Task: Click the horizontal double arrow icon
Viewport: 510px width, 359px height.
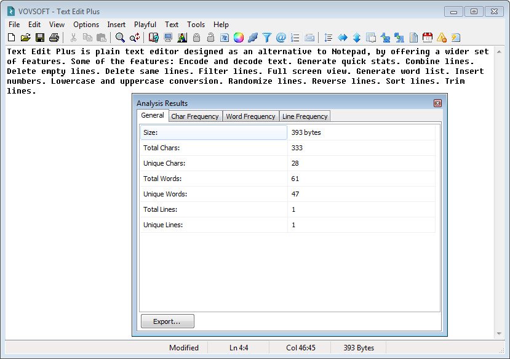Action: [343, 38]
